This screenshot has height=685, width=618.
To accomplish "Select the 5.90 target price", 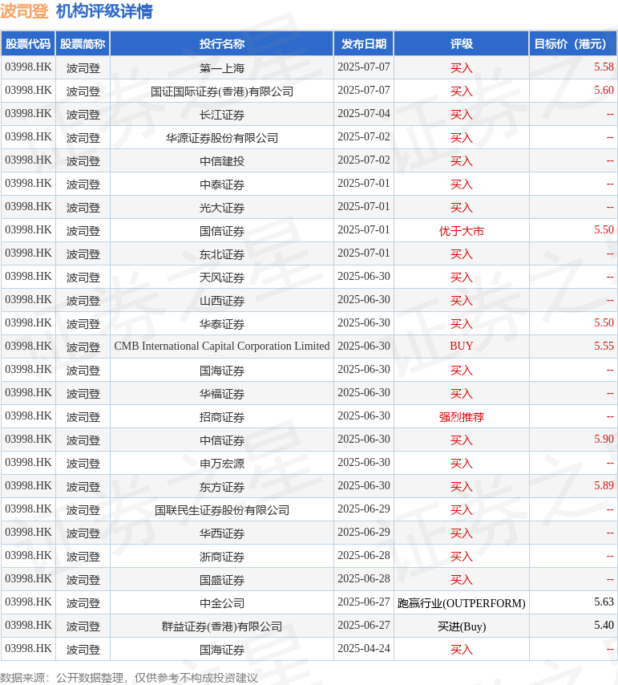I will pyautogui.click(x=604, y=439).
